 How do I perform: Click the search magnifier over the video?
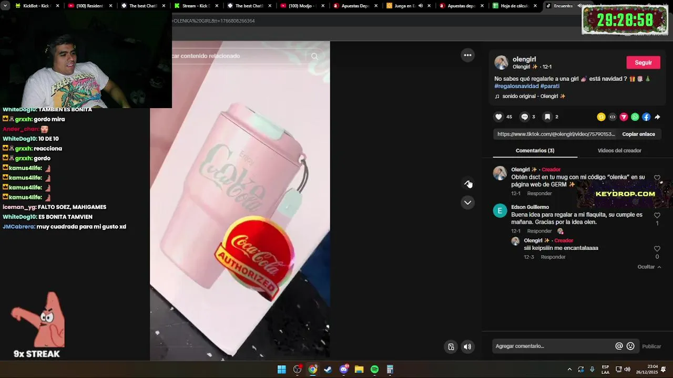click(x=314, y=56)
